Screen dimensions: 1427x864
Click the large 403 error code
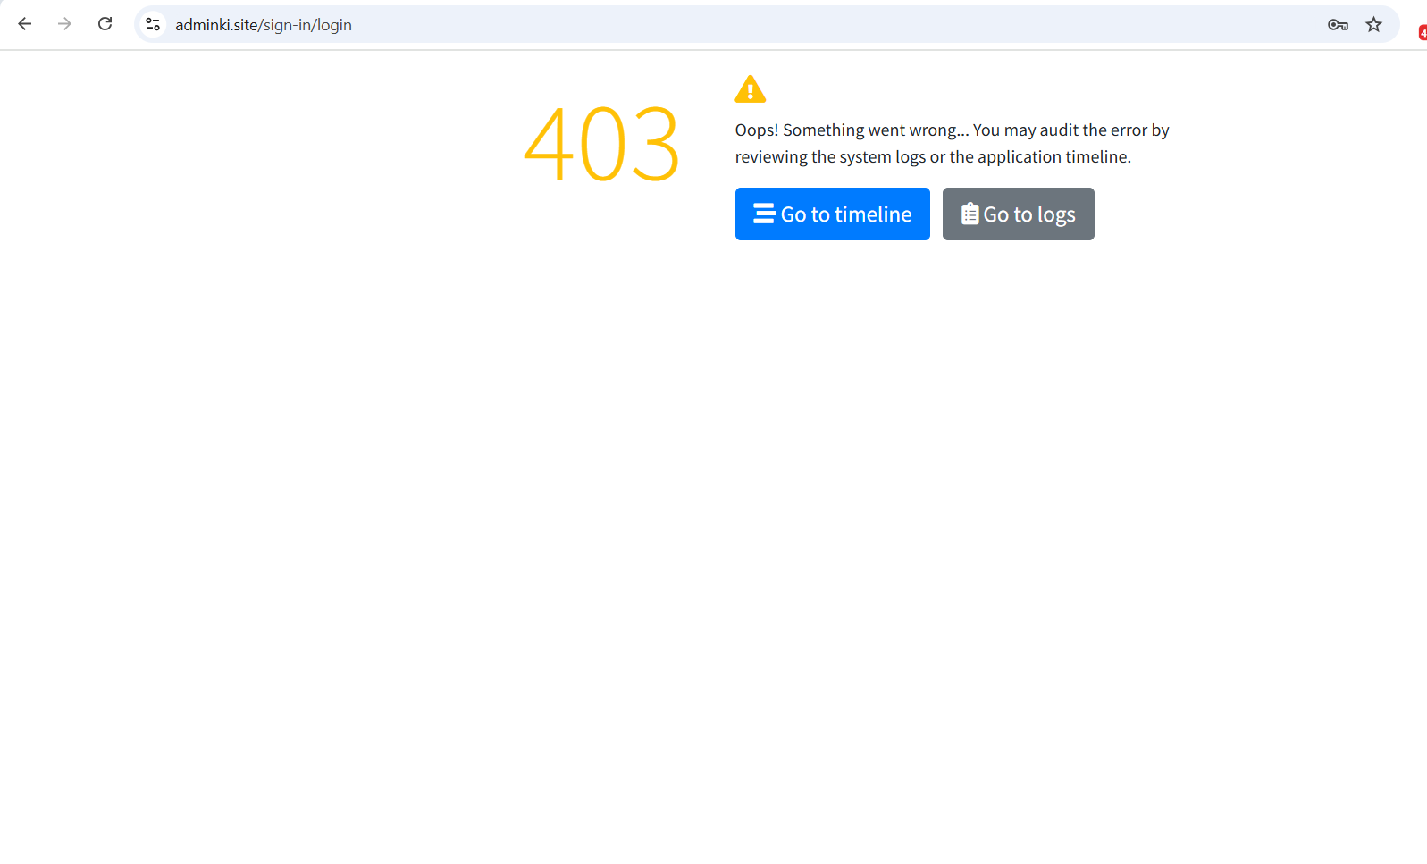pyautogui.click(x=601, y=144)
